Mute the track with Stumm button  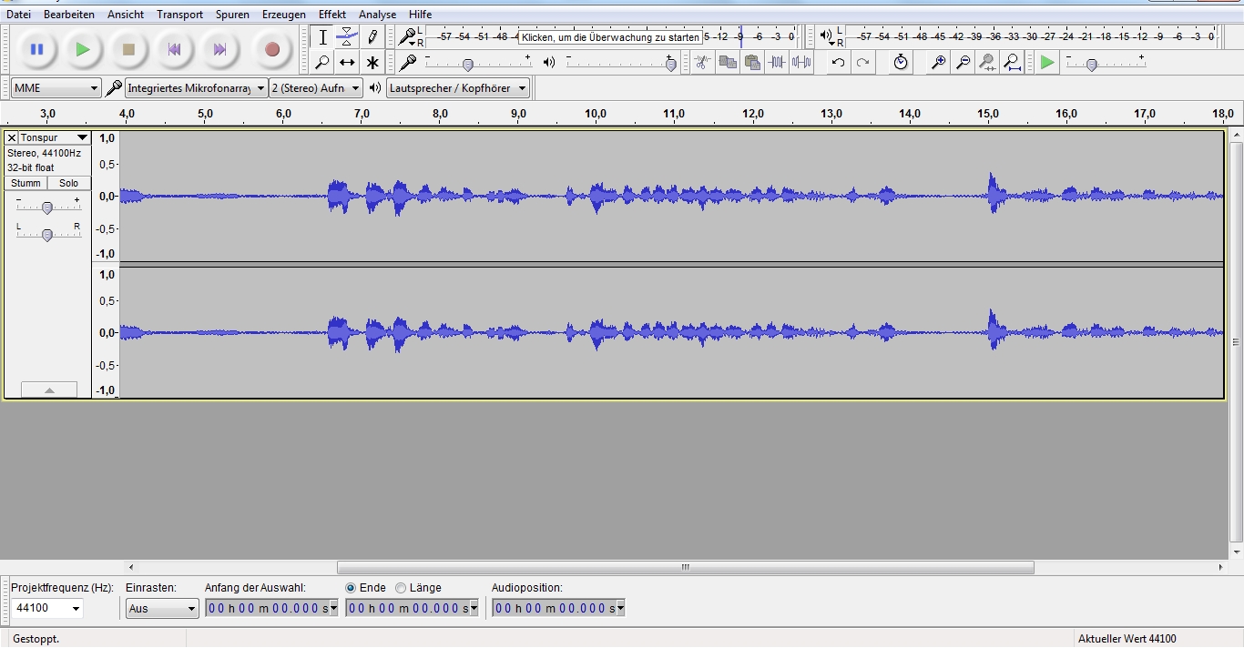coord(25,183)
